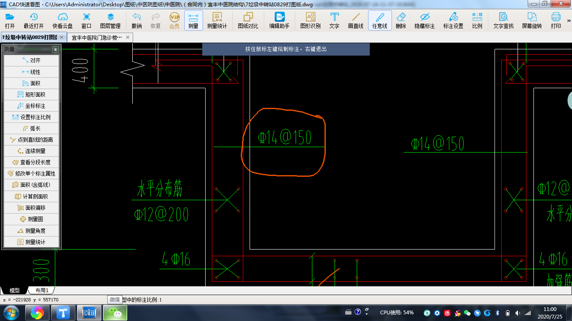Toggle 隐藏标注 hide annotations
This screenshot has height=321, width=572.
pos(425,20)
